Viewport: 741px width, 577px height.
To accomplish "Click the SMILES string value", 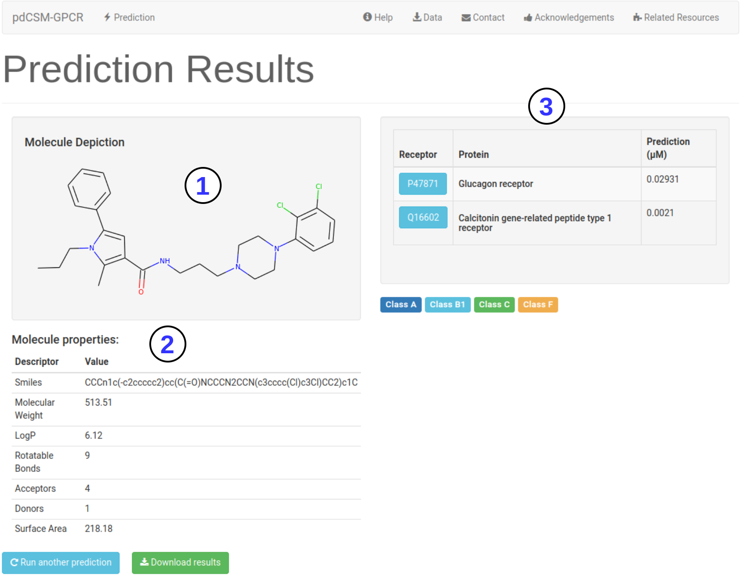I will [221, 382].
